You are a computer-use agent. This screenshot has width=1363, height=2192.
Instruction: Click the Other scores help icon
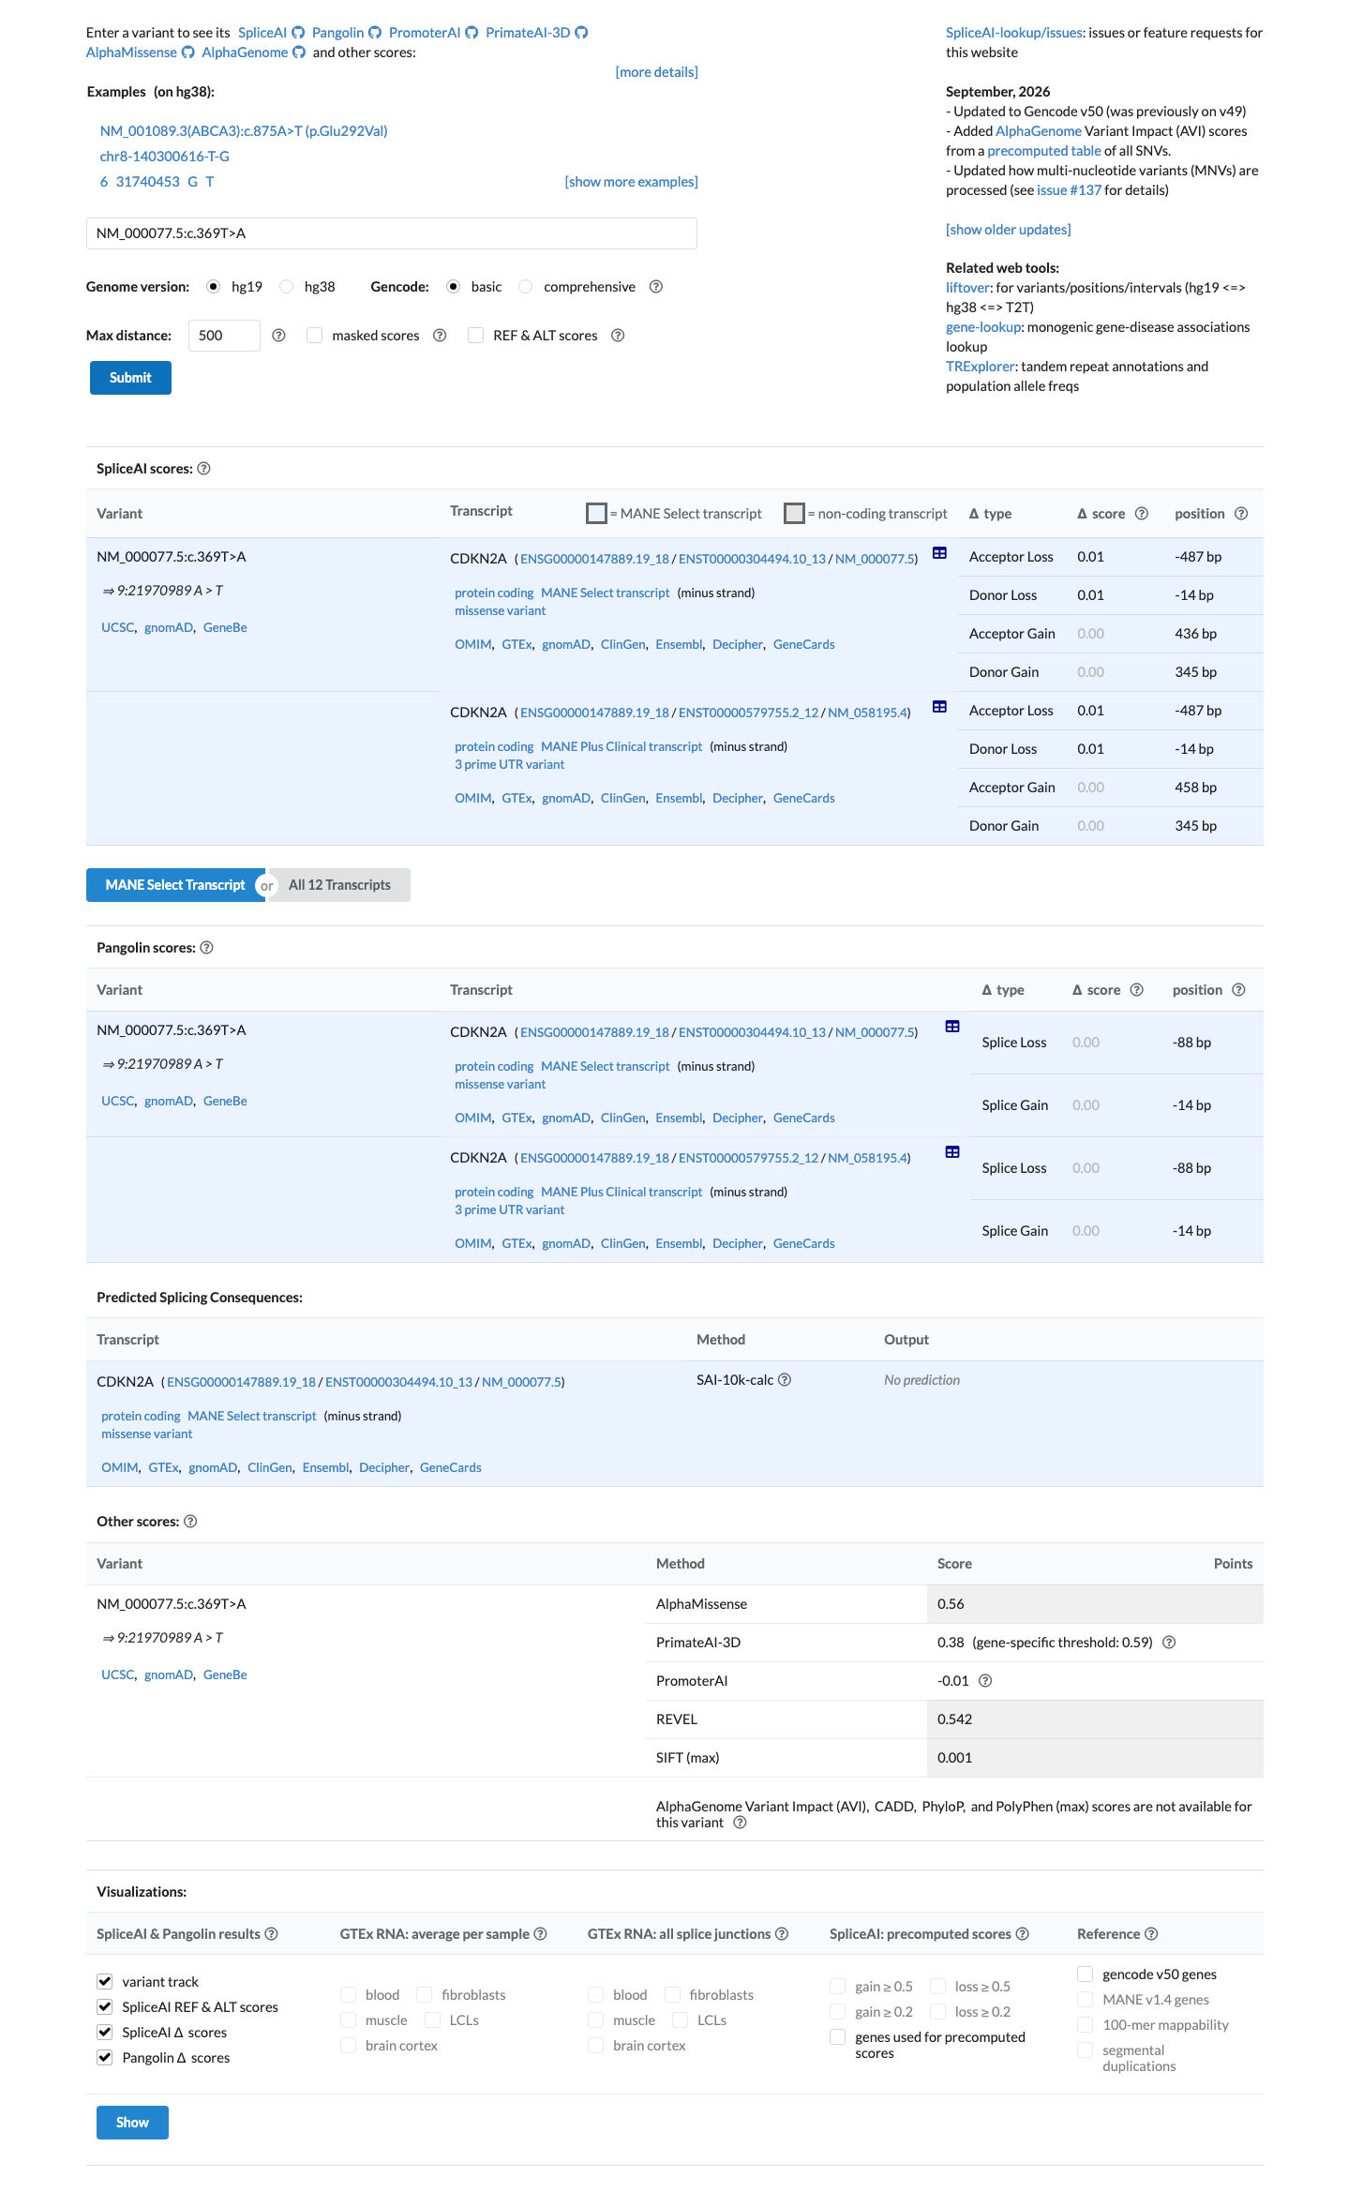pyautogui.click(x=190, y=1522)
